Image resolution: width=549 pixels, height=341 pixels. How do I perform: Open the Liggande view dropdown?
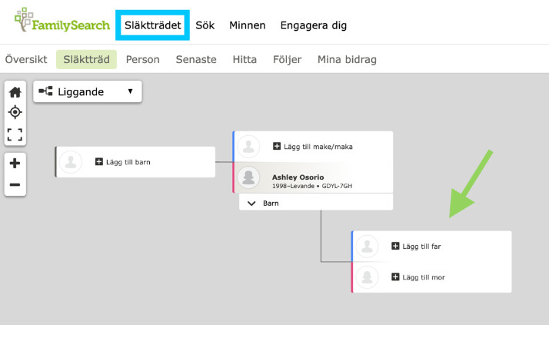[88, 91]
